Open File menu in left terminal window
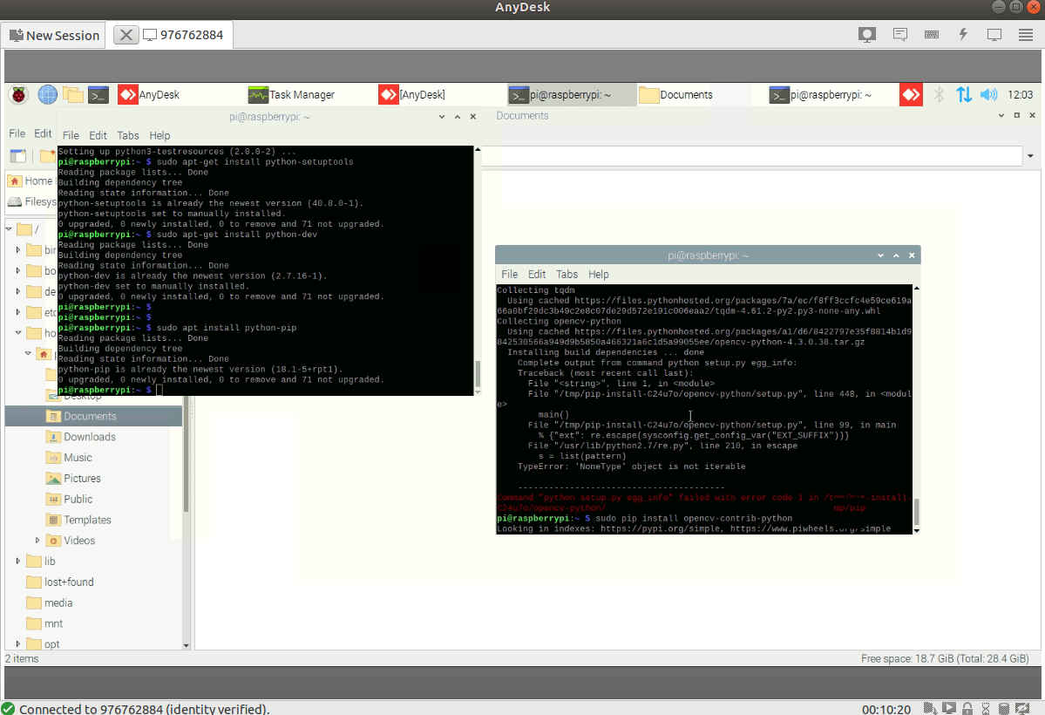The image size is (1045, 715). 71,135
